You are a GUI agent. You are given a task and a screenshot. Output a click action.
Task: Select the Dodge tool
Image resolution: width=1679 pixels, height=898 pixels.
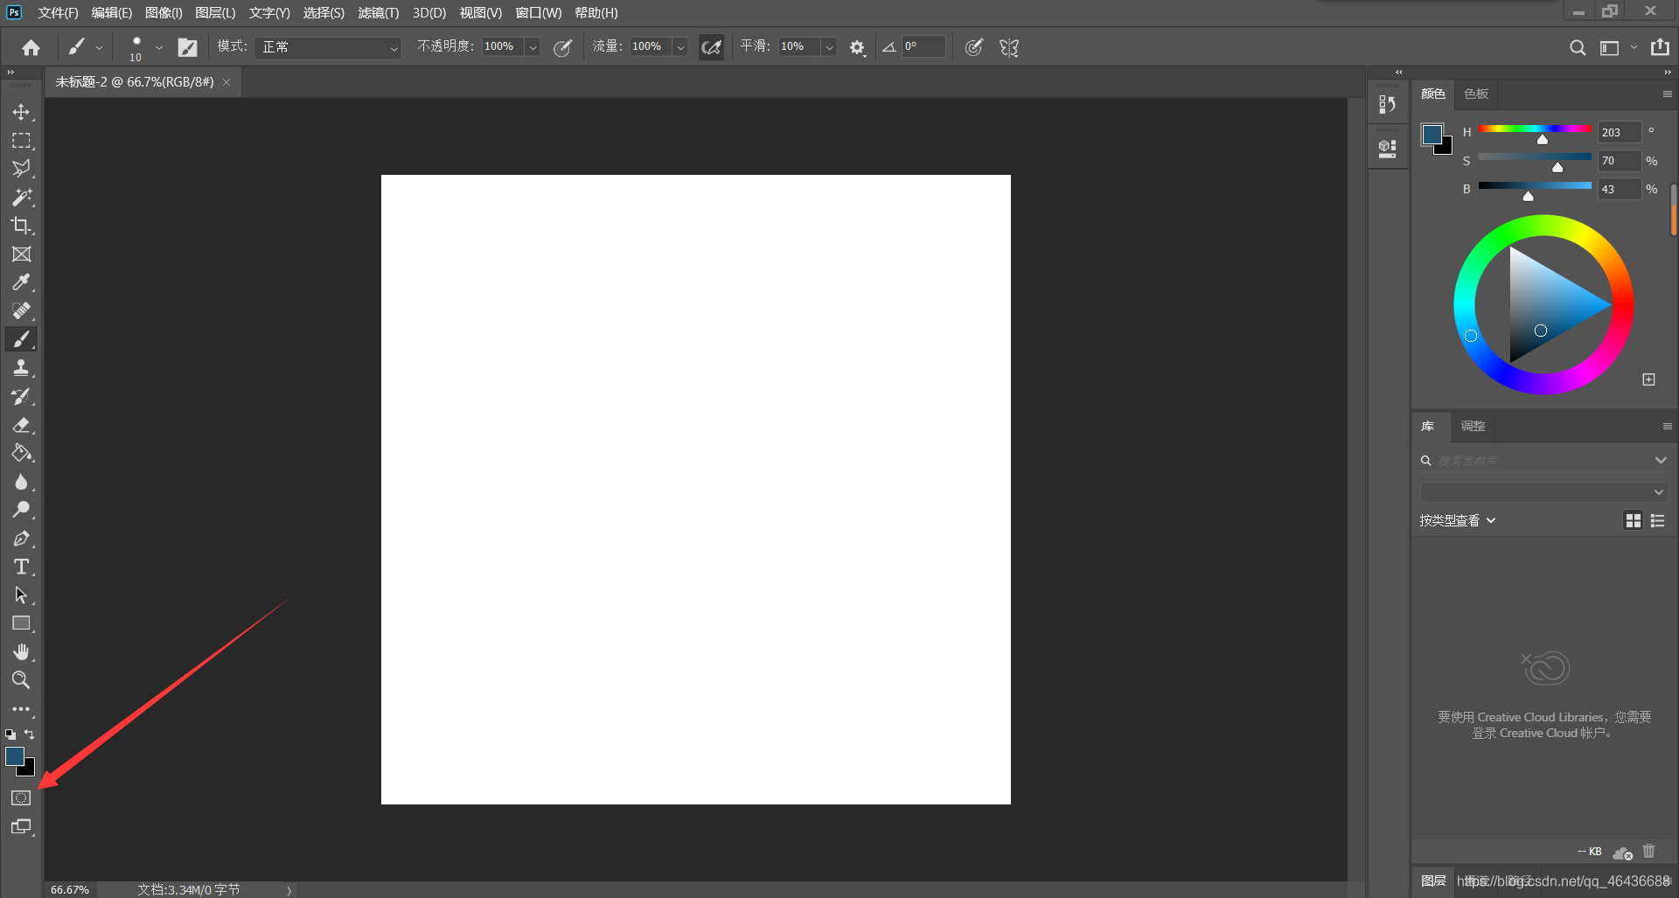tap(21, 510)
